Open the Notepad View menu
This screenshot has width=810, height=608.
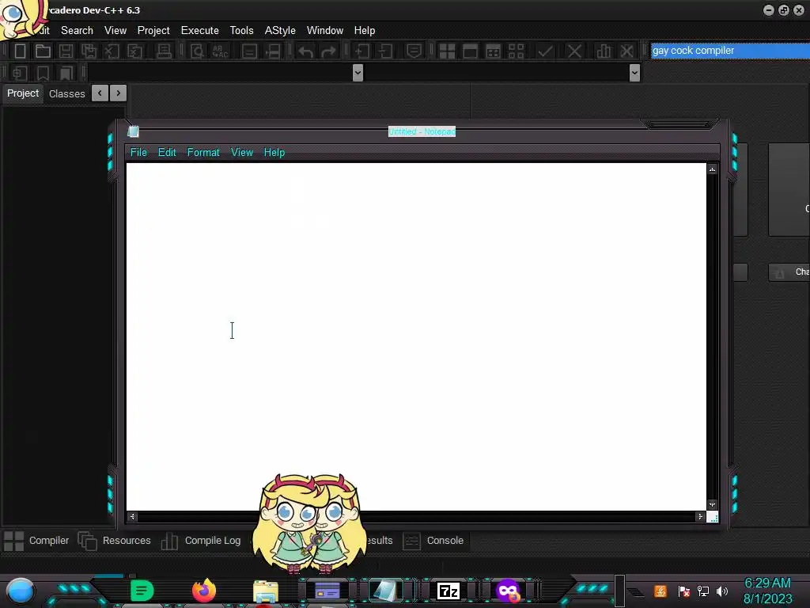(x=242, y=153)
